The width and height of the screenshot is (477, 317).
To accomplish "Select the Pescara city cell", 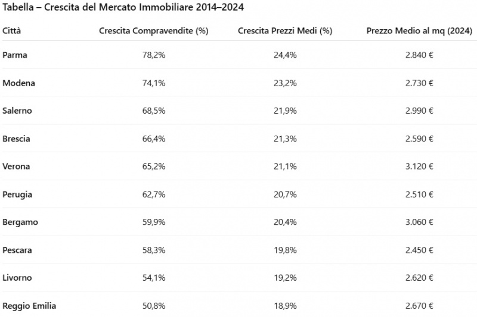I will click(17, 250).
